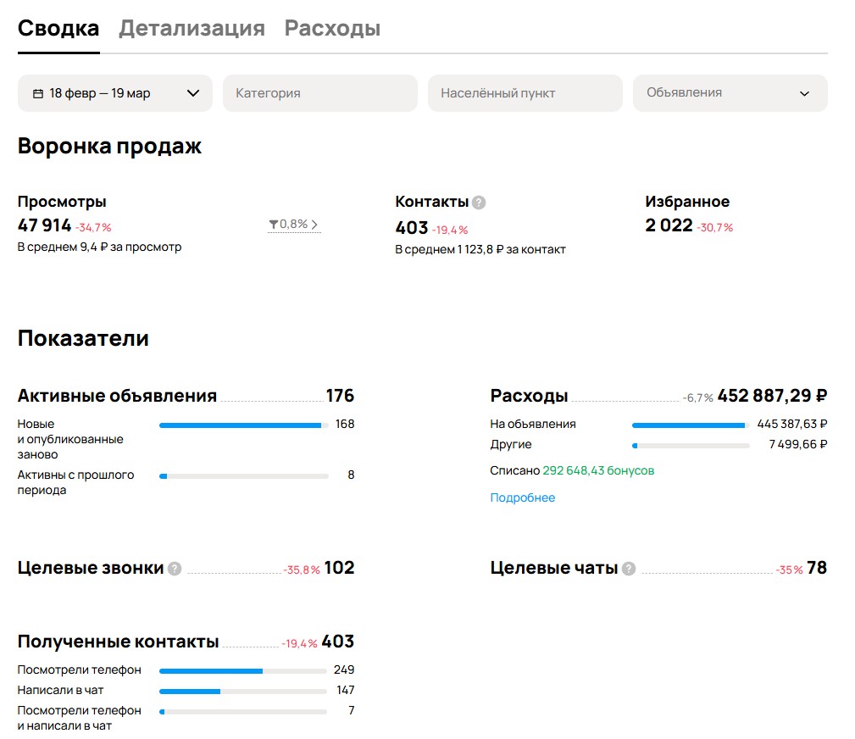Click the Посмотрели телефон progress bar with 249
This screenshot has height=739, width=855.
point(242,671)
